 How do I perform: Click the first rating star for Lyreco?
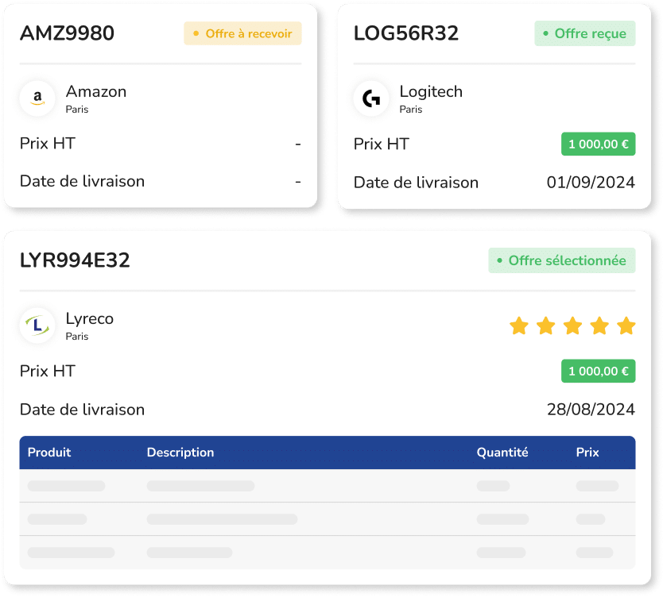pyautogui.click(x=518, y=325)
